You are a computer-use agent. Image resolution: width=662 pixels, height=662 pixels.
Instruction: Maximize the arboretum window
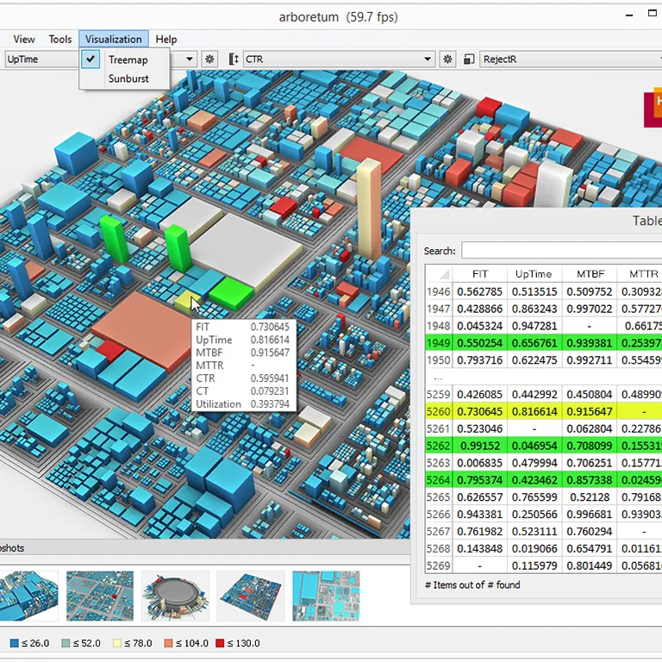653,14
